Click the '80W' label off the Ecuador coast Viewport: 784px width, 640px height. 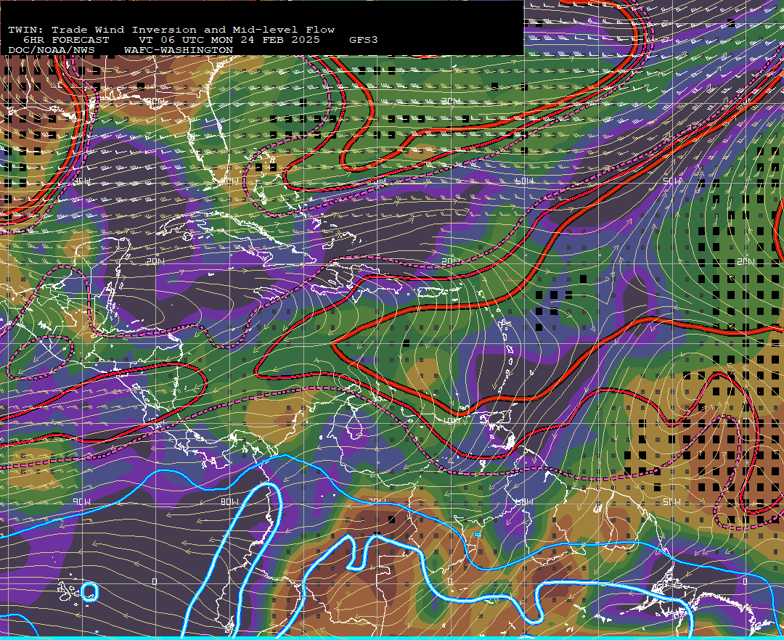coord(229,501)
